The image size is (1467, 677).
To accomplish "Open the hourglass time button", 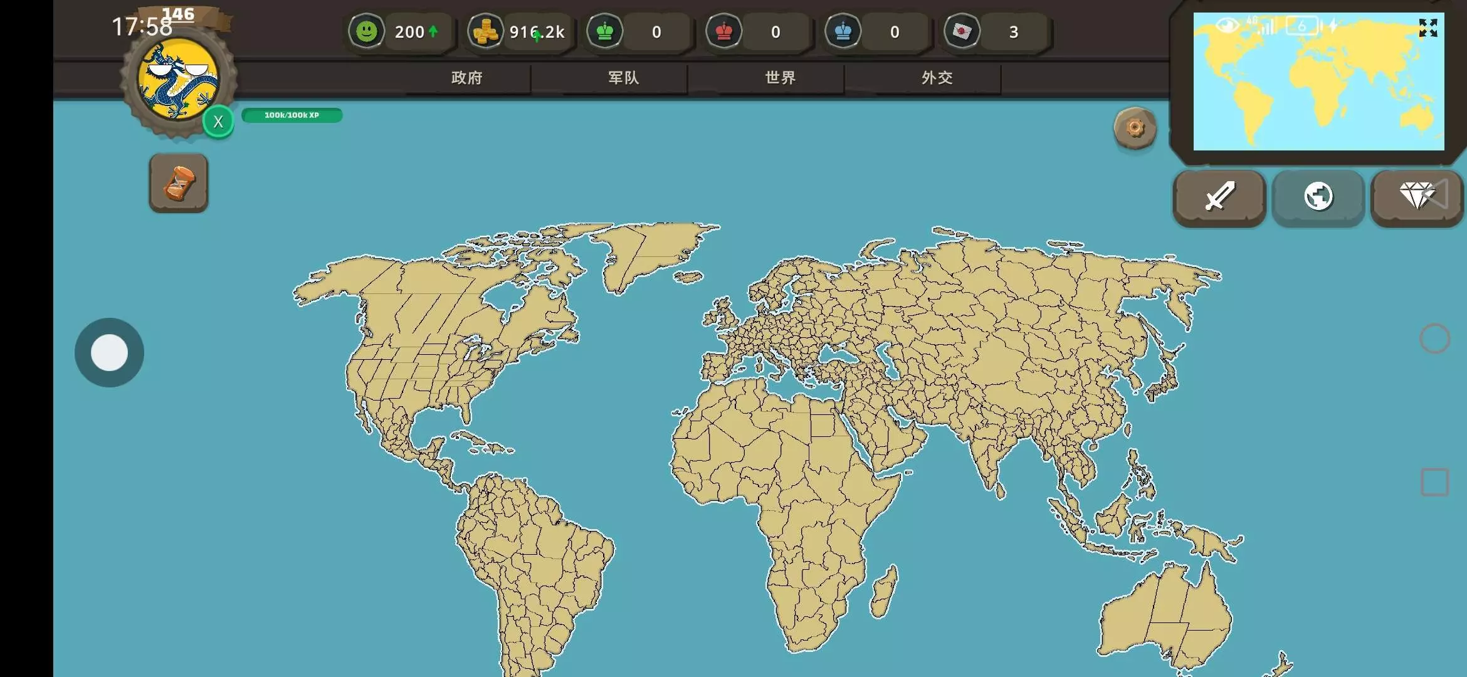I will click(x=179, y=183).
